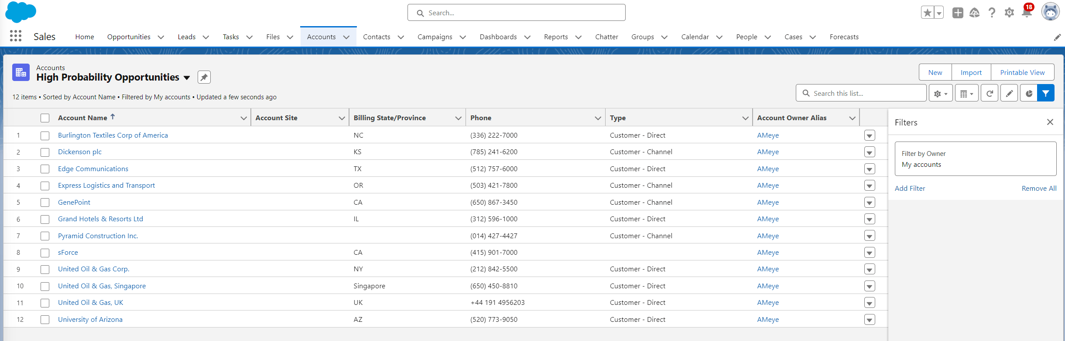Screen dimensions: 1065x341
Task: Select United Oil & Gas, UK checkbox
Action: (45, 303)
